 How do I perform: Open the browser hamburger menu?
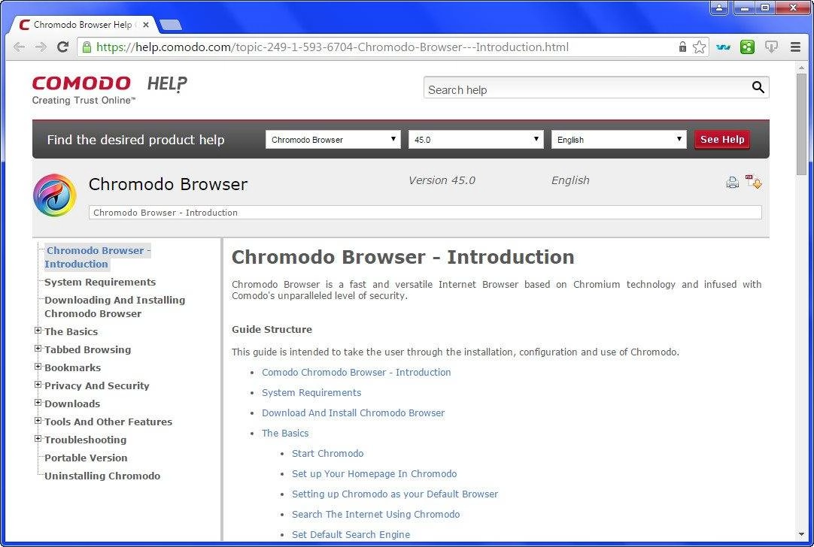pyautogui.click(x=795, y=47)
